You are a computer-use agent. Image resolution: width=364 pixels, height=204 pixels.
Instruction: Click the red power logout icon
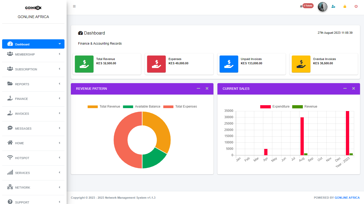click(x=356, y=6)
